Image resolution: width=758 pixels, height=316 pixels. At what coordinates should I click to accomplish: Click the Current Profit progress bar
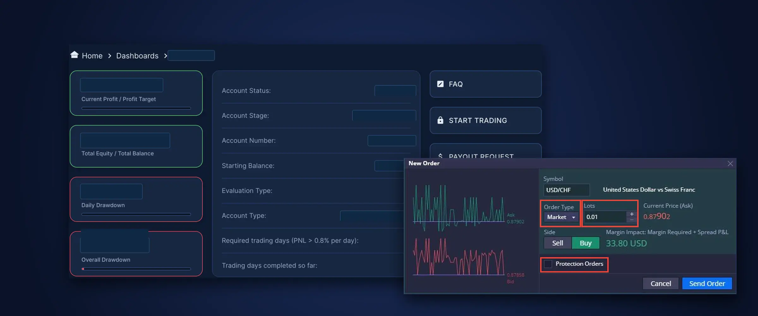point(136,108)
